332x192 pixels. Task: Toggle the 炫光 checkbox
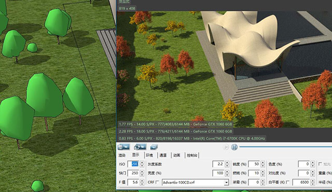(x=320, y=164)
